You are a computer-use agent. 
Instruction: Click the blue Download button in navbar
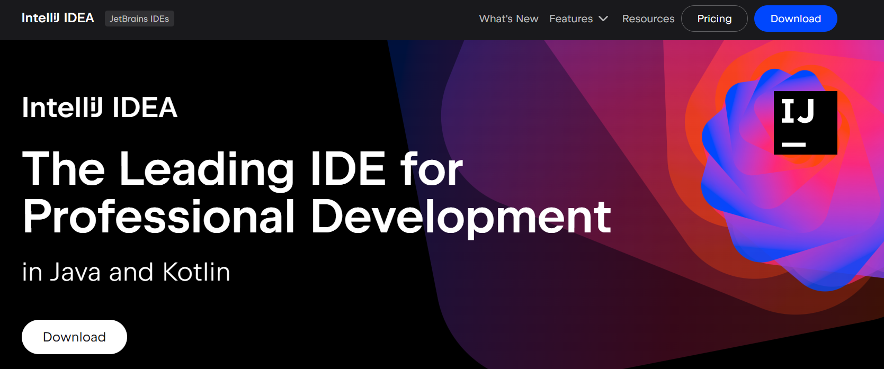(x=796, y=19)
